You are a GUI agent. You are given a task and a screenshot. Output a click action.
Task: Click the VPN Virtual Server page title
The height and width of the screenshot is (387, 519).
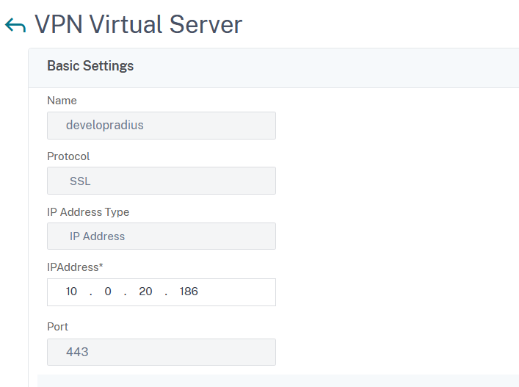(x=139, y=25)
